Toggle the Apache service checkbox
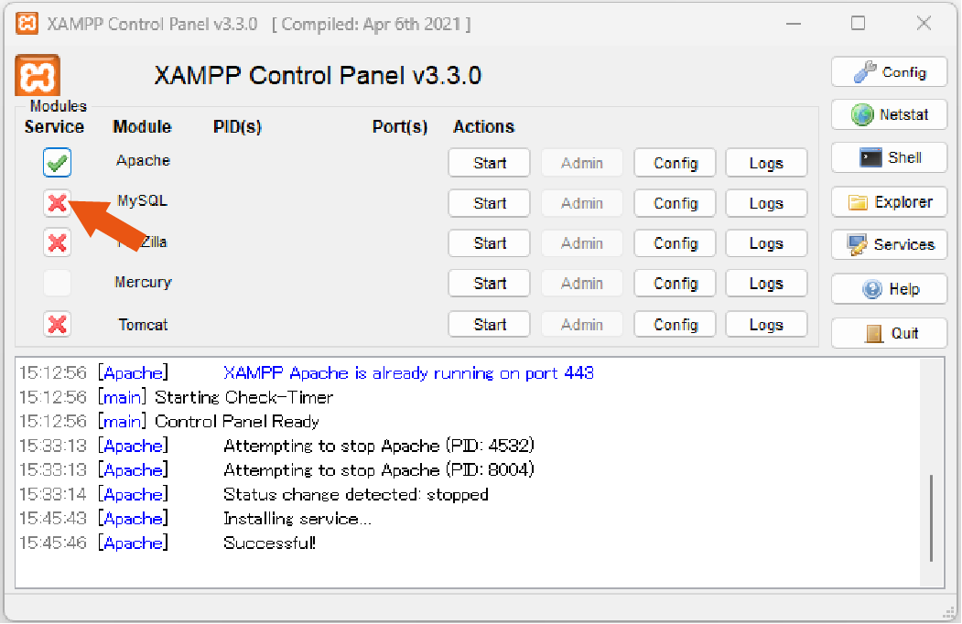 click(x=57, y=163)
